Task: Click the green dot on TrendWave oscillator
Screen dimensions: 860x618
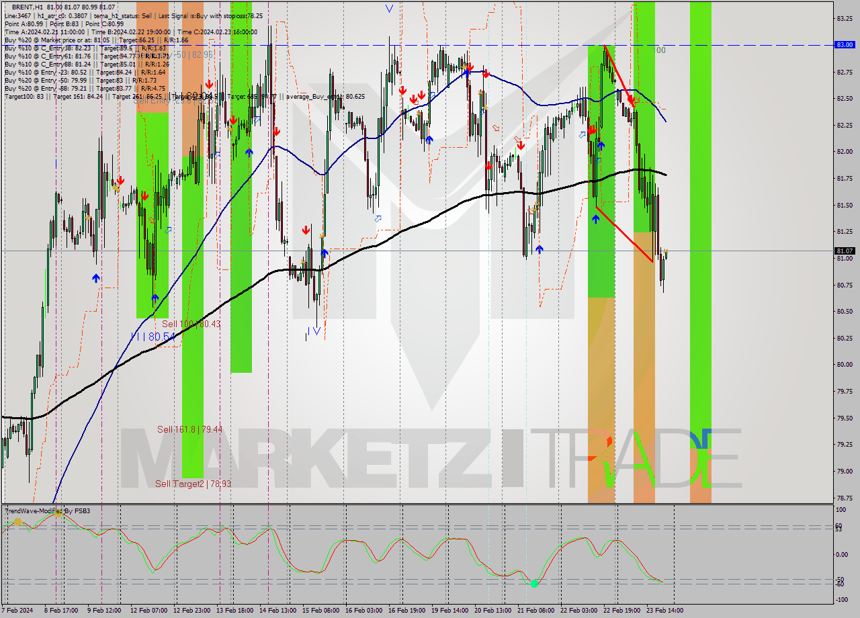Action: (534, 584)
